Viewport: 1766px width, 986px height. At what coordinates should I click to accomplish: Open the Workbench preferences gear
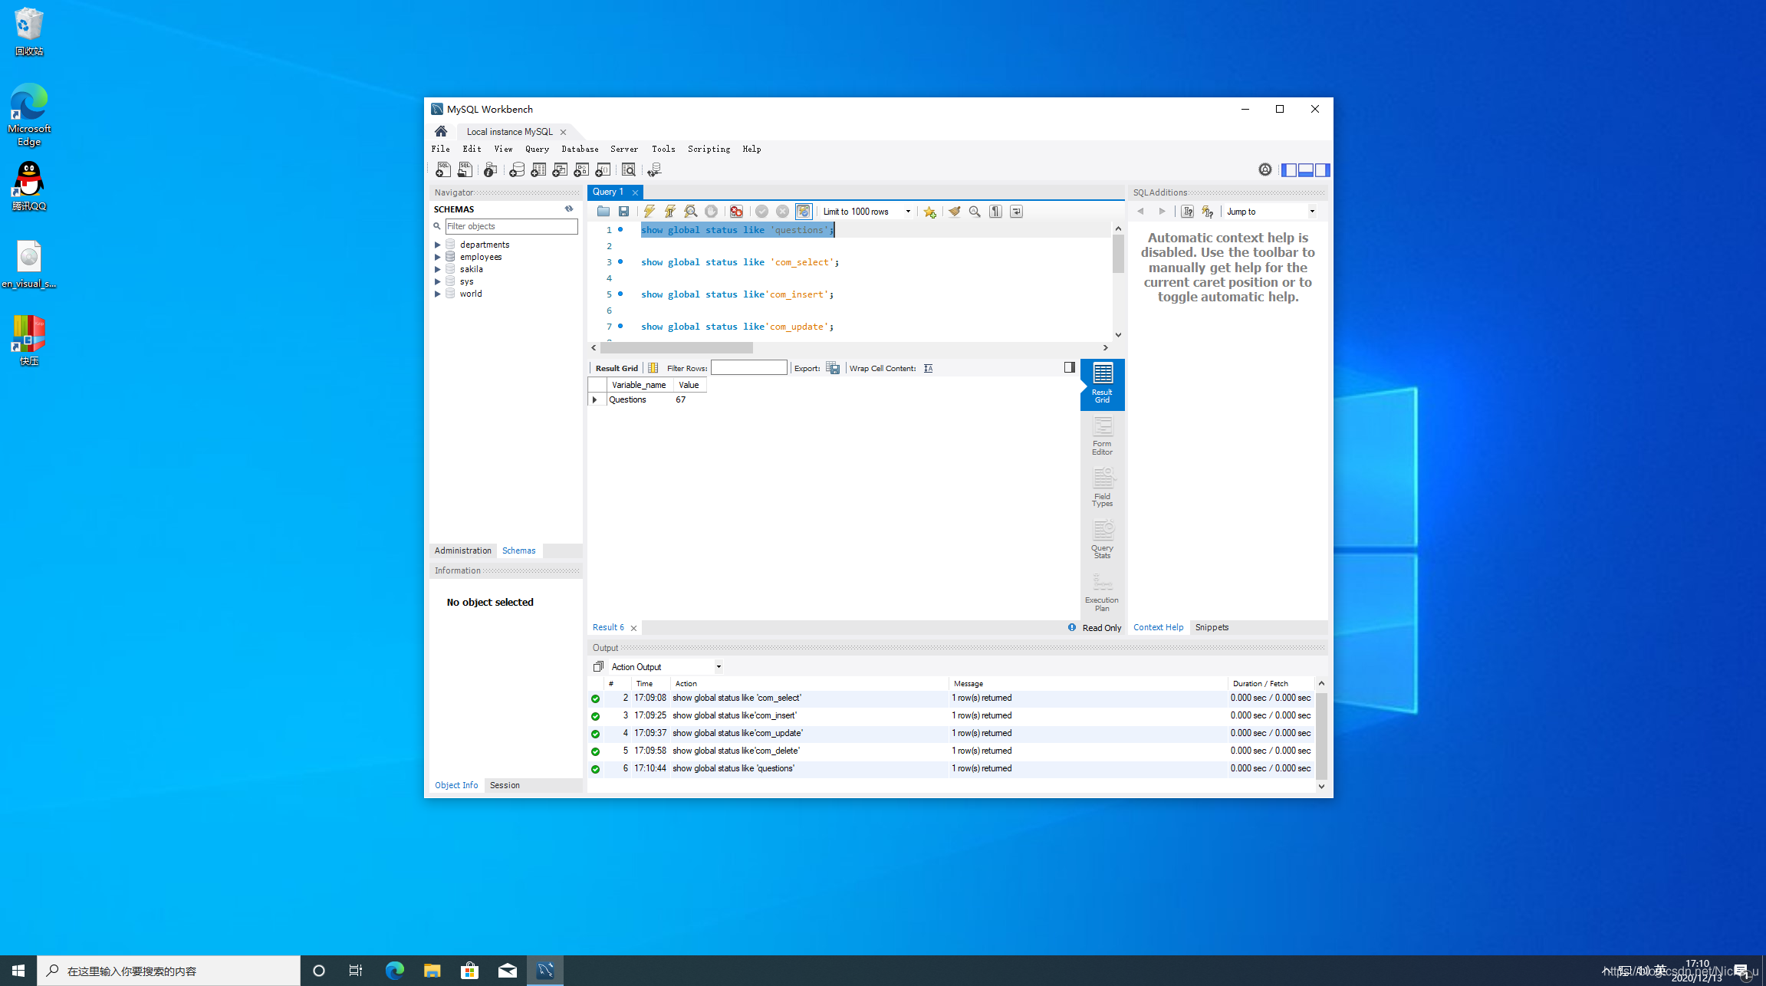1265,169
